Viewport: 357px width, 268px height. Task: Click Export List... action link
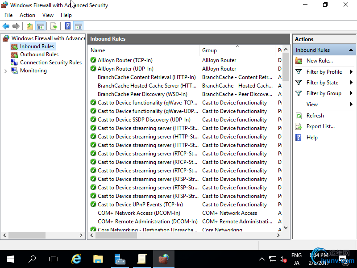pyautogui.click(x=320, y=126)
